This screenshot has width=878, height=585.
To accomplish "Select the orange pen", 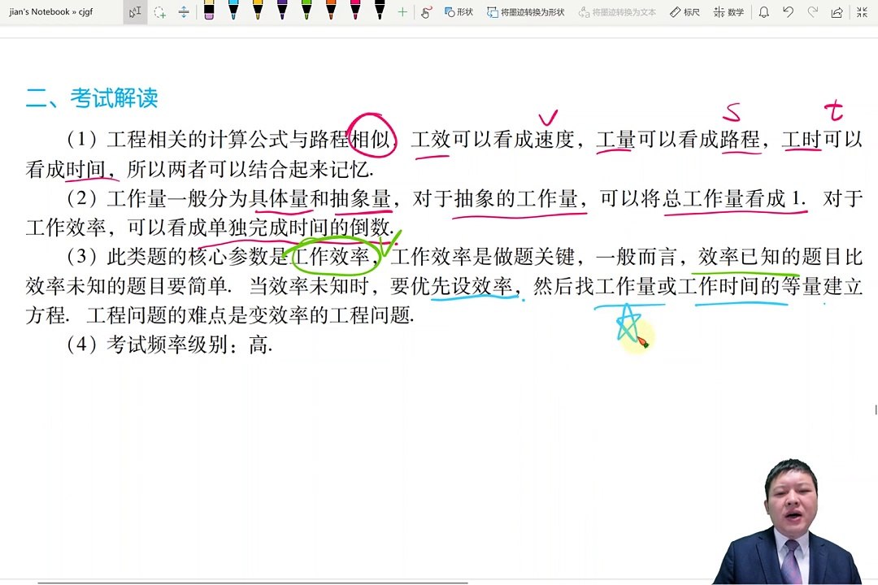I will pos(331,11).
